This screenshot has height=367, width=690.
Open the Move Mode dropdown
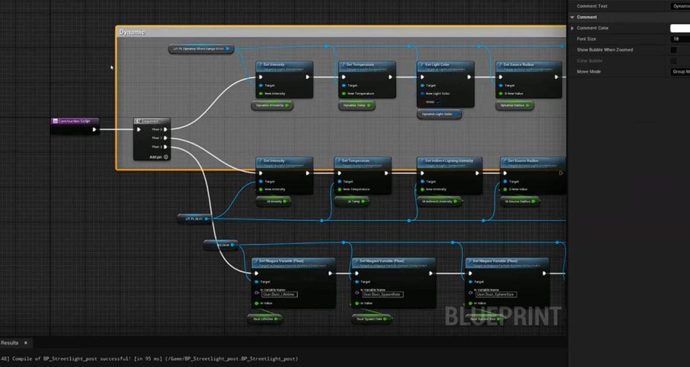679,71
